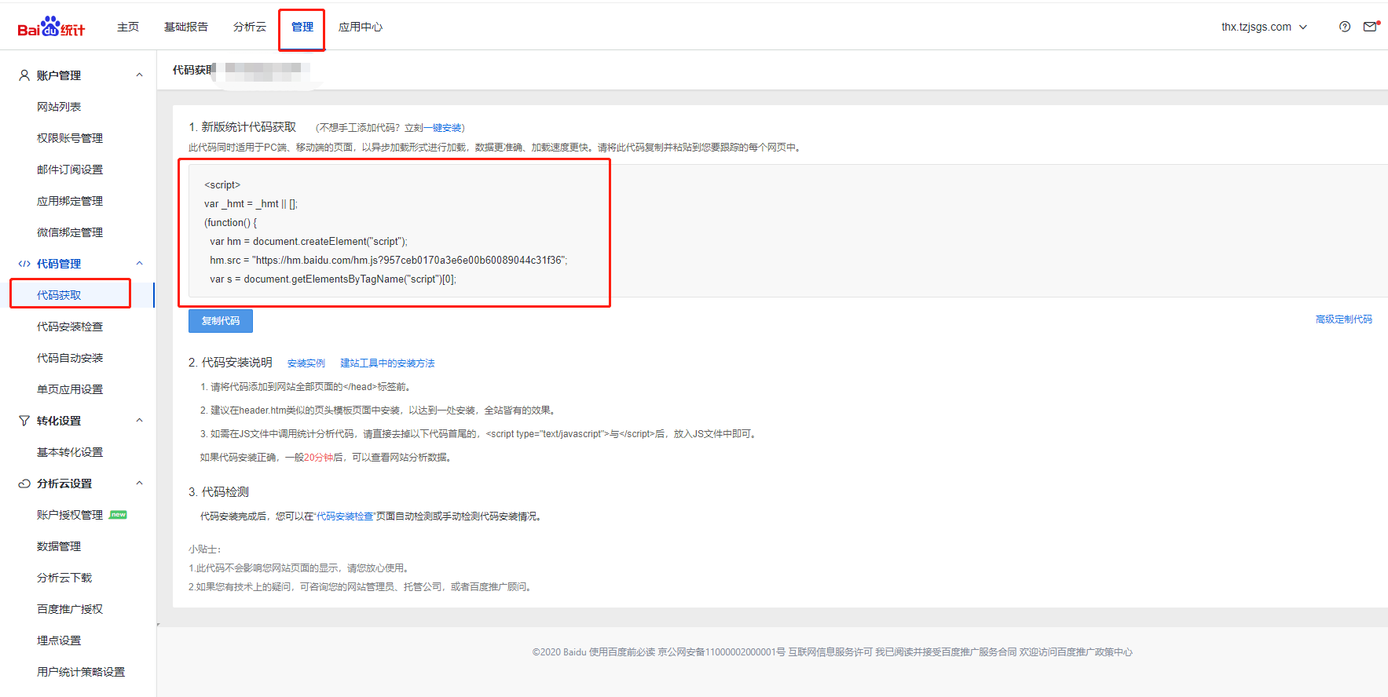This screenshot has width=1388, height=697.
Task: Open 单页应用设置 in sidebar
Action: pos(70,389)
